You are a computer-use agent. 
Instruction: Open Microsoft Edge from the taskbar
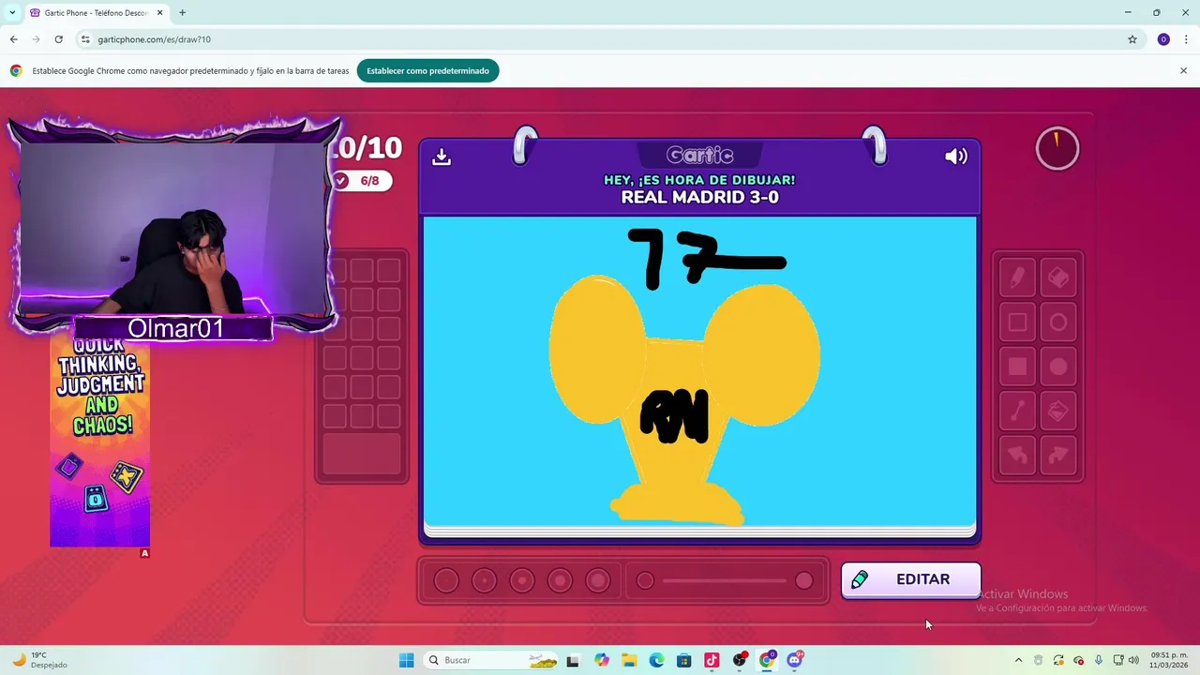(656, 660)
